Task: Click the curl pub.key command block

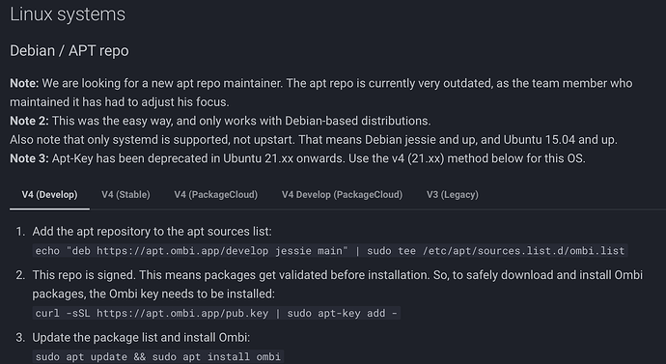Action: pos(216,313)
